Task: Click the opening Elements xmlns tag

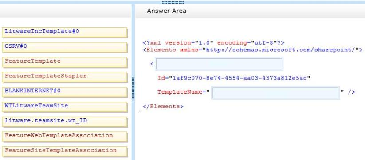Action: [252, 50]
